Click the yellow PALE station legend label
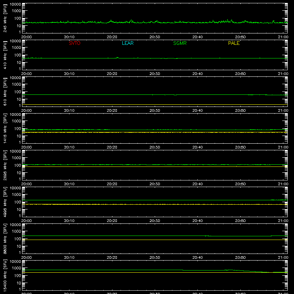Image resolution: width=294 pixels, height=294 pixels. [x=234, y=43]
